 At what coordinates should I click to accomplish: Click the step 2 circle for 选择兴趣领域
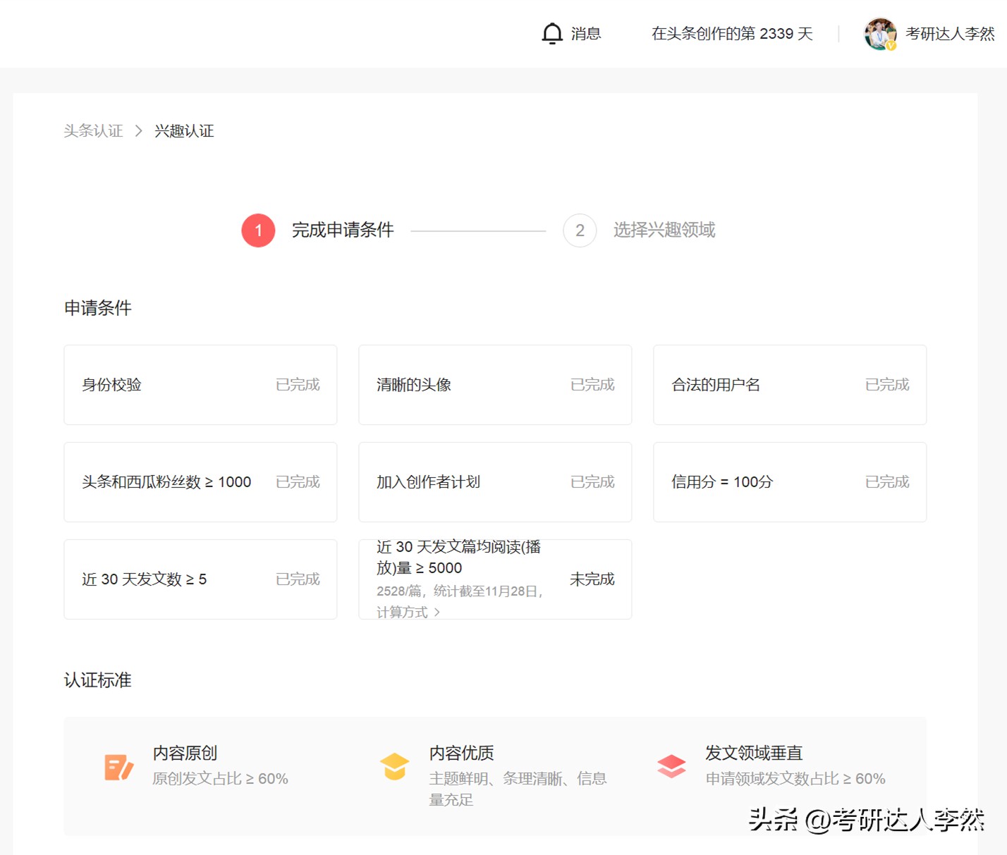click(x=580, y=230)
